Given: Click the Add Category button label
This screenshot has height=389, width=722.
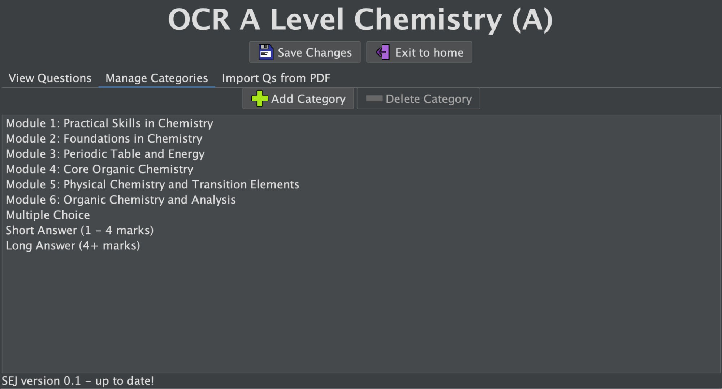Looking at the screenshot, I should [x=308, y=99].
